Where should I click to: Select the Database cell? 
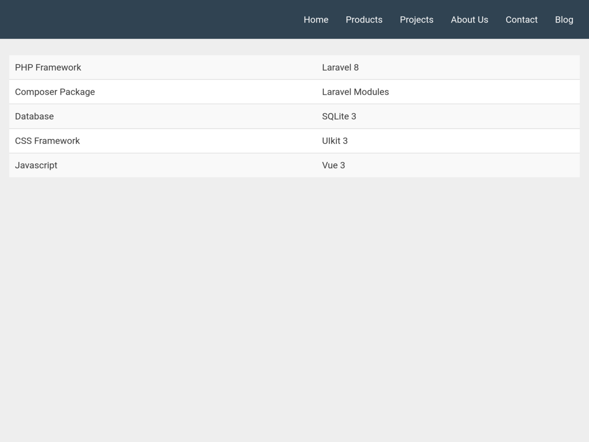pyautogui.click(x=163, y=116)
